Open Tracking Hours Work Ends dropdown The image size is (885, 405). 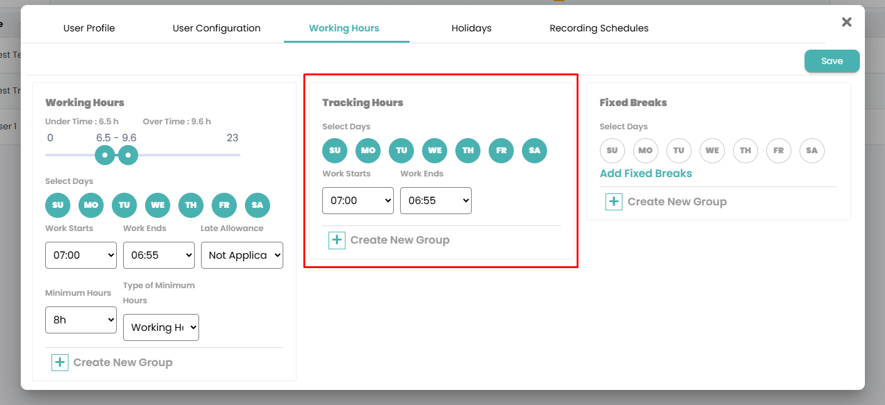click(x=436, y=200)
